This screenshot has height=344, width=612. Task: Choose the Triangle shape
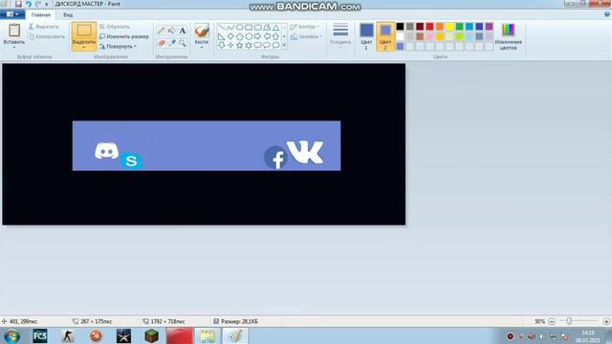click(x=275, y=28)
